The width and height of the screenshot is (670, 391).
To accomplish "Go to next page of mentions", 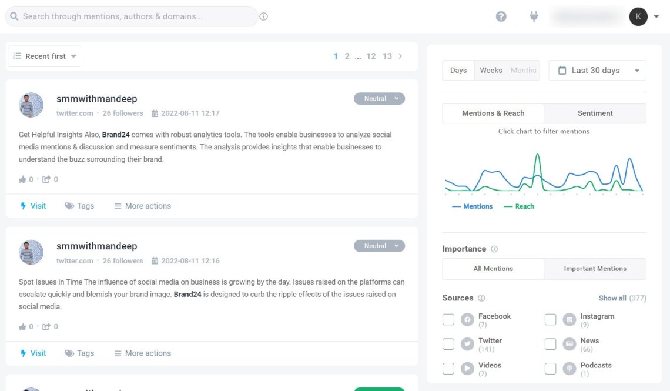I will click(401, 56).
